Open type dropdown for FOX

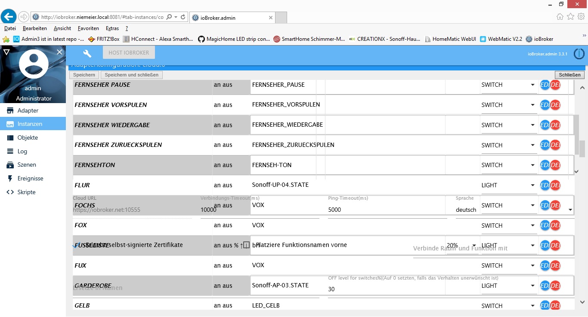[508, 226]
